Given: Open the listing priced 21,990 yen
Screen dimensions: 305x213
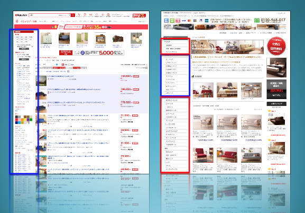Looking at the screenshot, I should click(78, 116).
